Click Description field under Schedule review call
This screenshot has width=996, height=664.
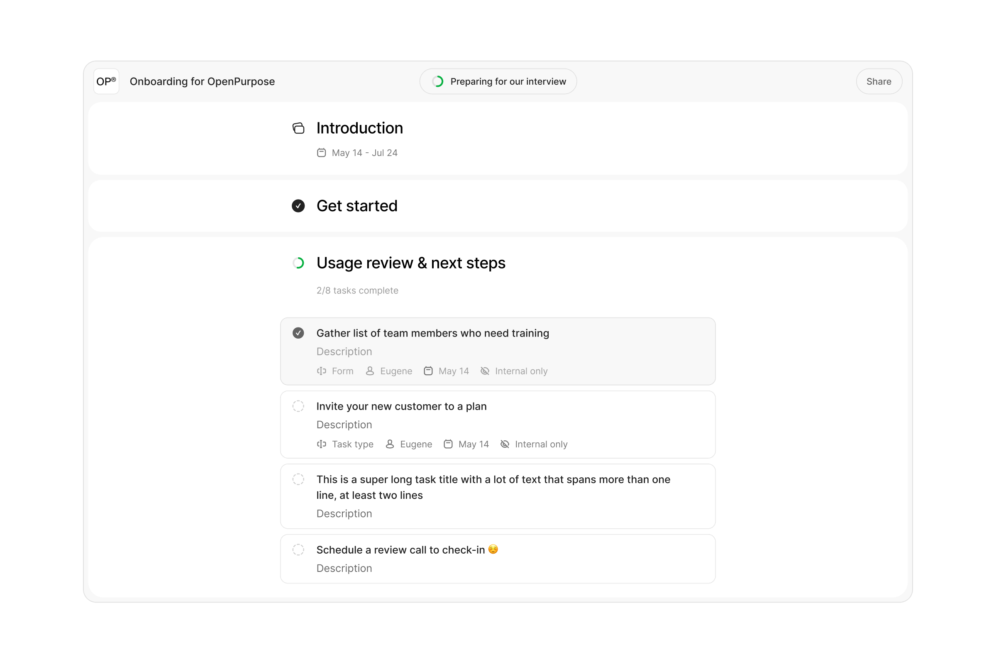pos(344,568)
